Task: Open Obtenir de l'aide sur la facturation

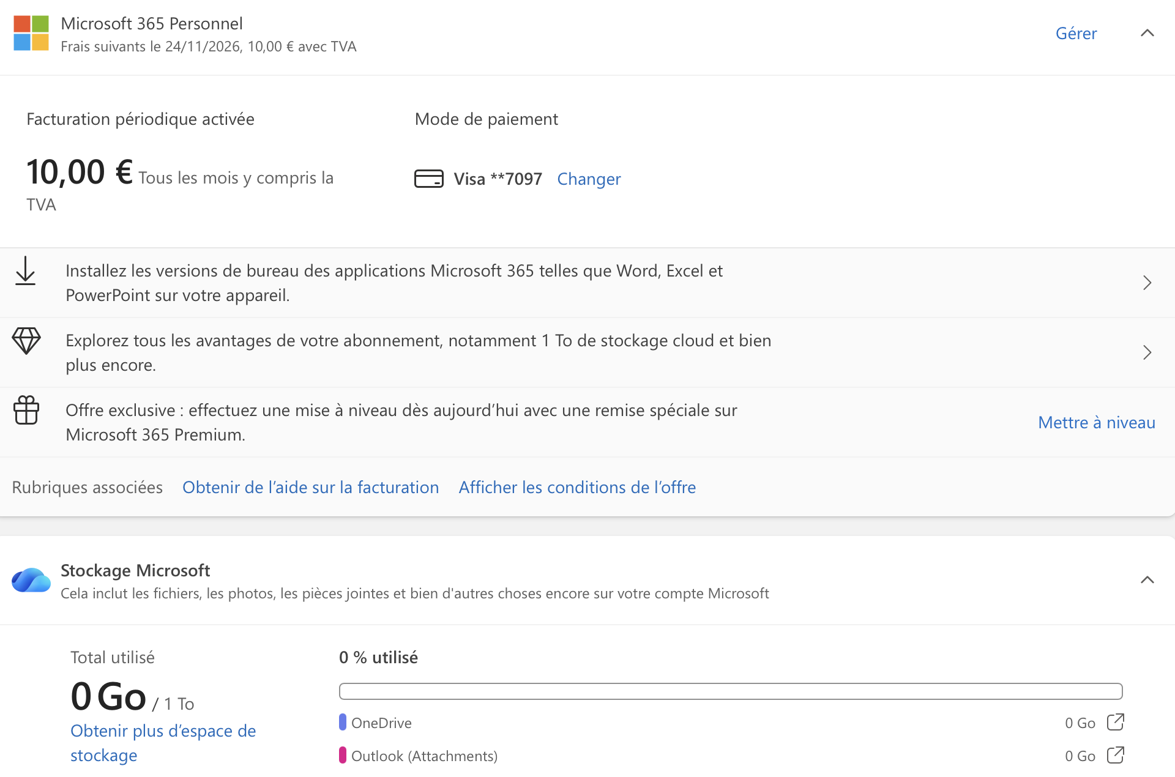Action: click(311, 487)
